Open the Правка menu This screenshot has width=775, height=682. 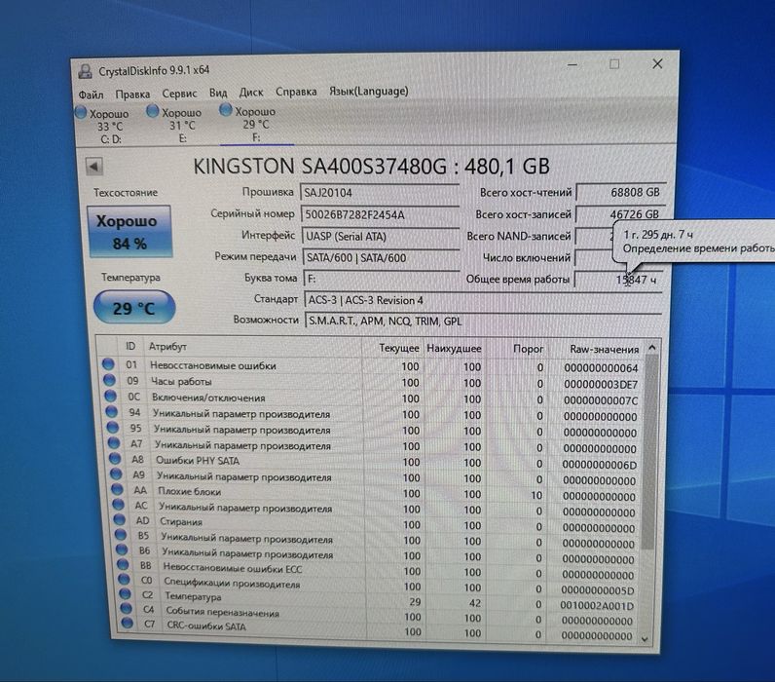pyautogui.click(x=132, y=94)
